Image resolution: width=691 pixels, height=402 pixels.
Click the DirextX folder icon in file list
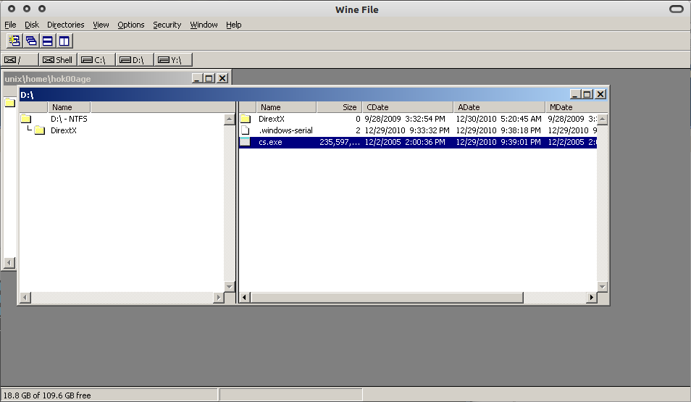pos(246,119)
